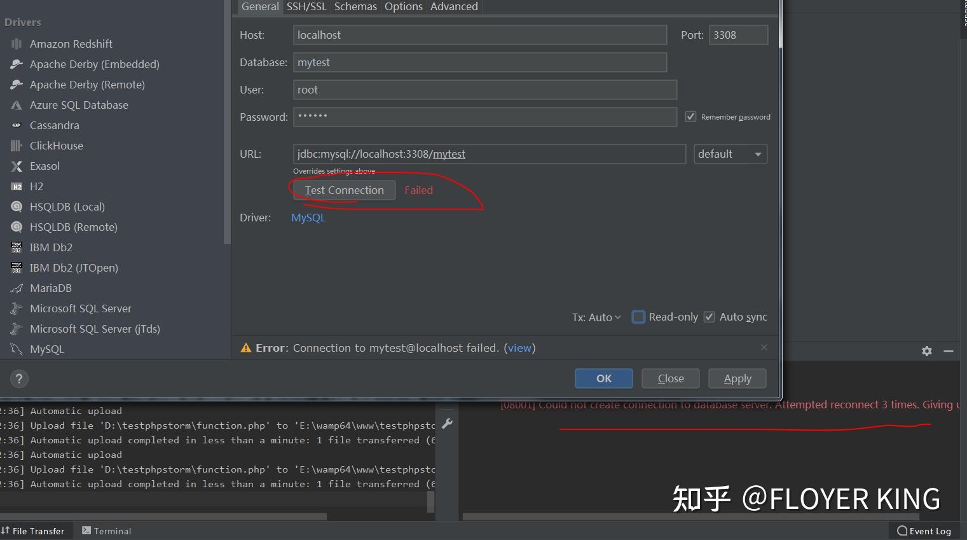Open the default schema dropdown
Screen dimensions: 967x540
pos(730,153)
